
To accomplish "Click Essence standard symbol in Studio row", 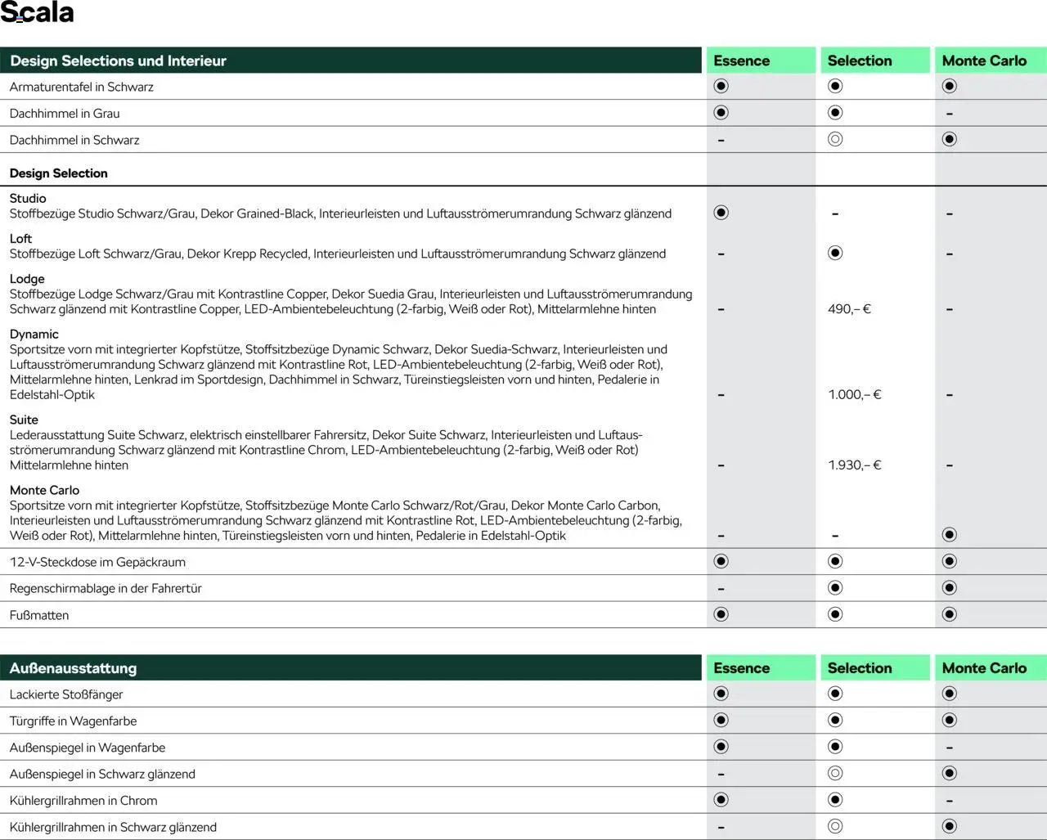I will pyautogui.click(x=721, y=213).
